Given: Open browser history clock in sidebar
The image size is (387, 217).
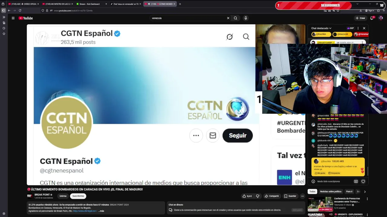Looking at the screenshot, I should click(4, 28).
